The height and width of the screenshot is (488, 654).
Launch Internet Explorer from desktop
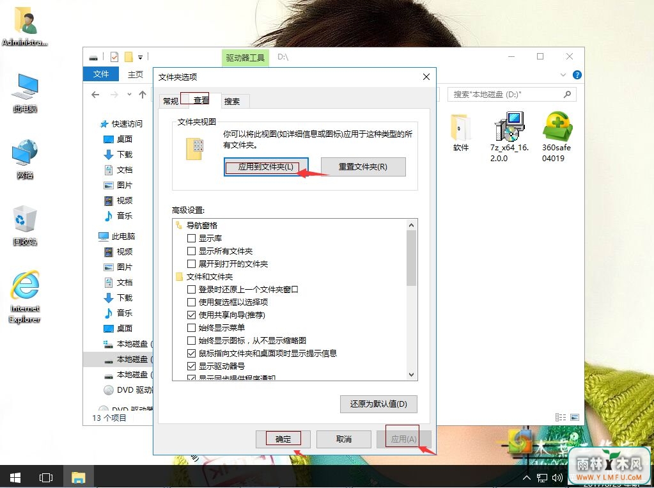(25, 297)
